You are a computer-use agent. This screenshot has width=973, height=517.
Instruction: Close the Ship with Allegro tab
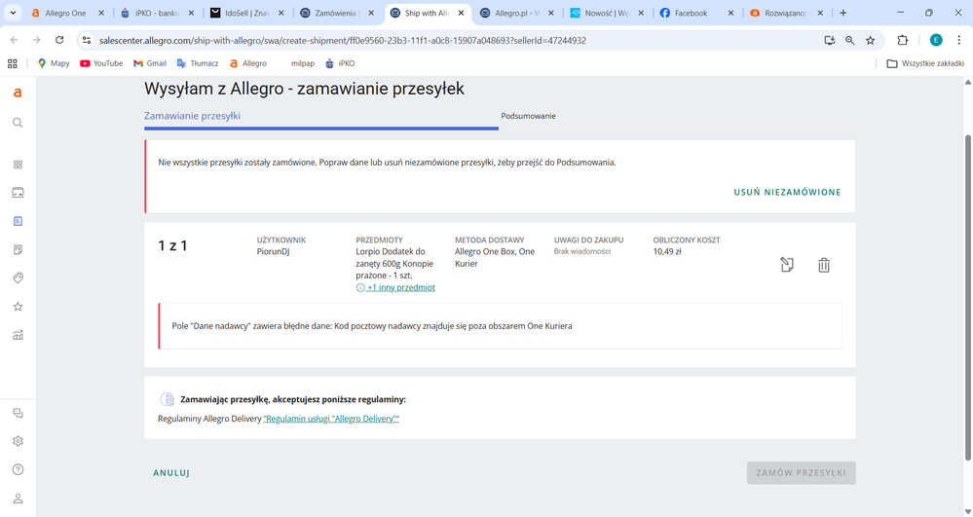coord(461,13)
